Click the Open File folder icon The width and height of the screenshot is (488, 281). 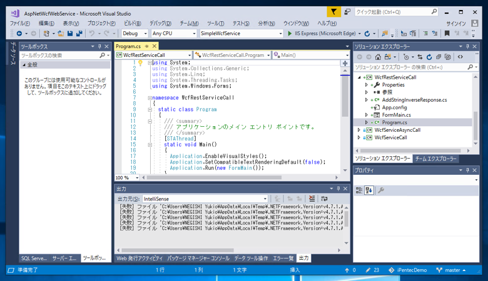pyautogui.click(x=61, y=33)
